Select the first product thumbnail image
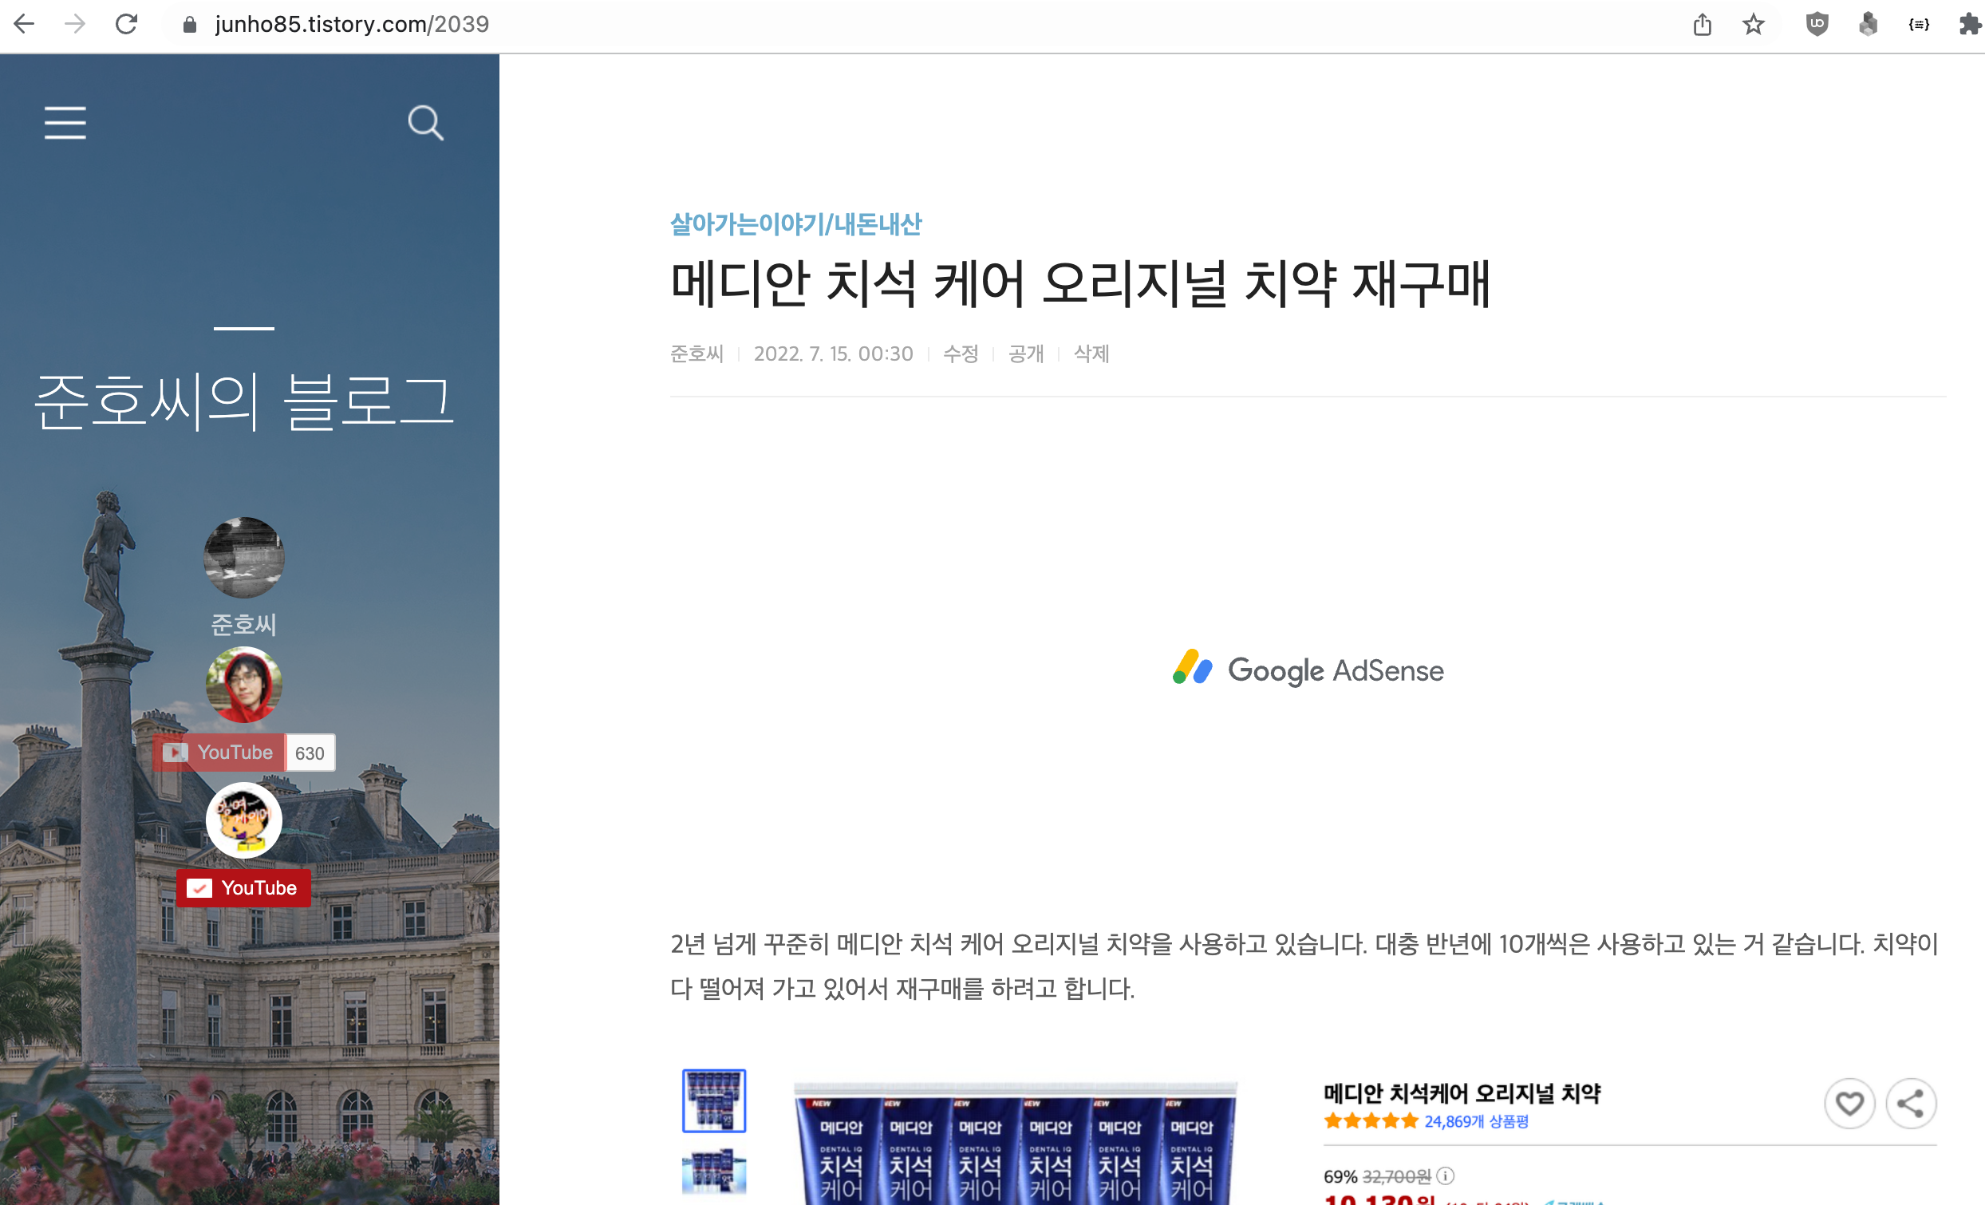The width and height of the screenshot is (1985, 1205). click(714, 1100)
